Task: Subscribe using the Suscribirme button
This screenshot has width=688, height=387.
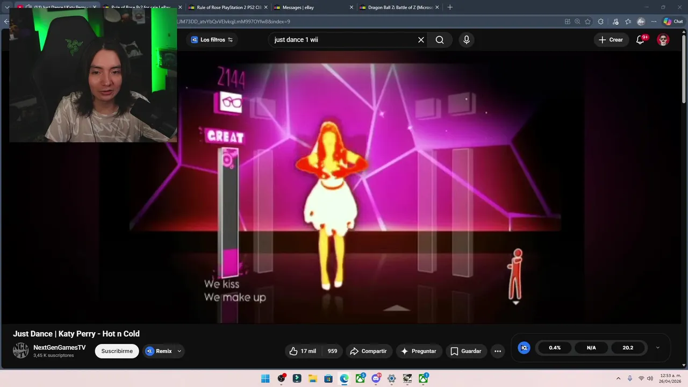Action: click(x=117, y=351)
